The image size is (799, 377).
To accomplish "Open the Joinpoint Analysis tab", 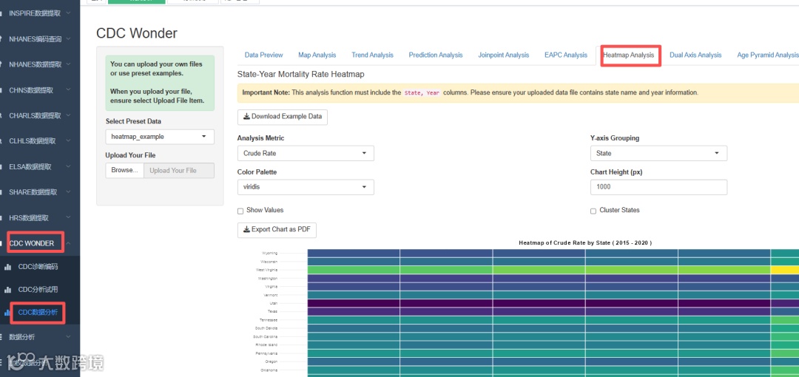I will tap(504, 55).
